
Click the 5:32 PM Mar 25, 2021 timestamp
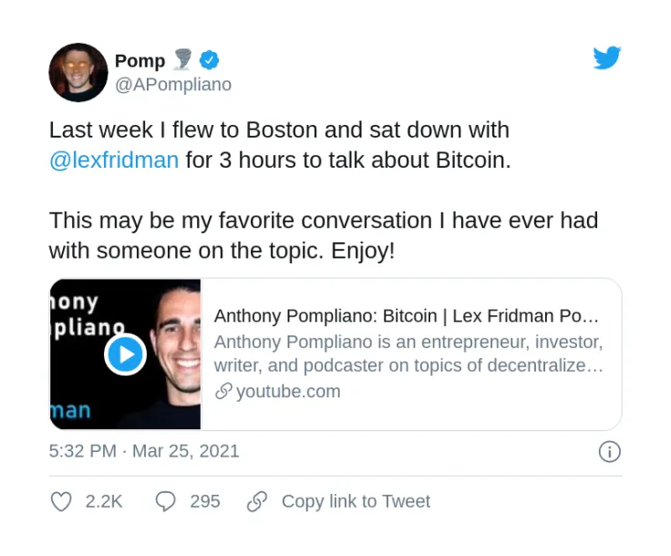(144, 451)
